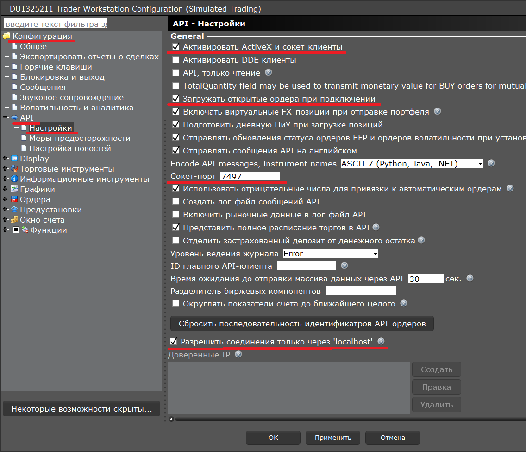Screen dimensions: 526x452
Task: Open Блокировка и выход page
Action: [x=63, y=77]
